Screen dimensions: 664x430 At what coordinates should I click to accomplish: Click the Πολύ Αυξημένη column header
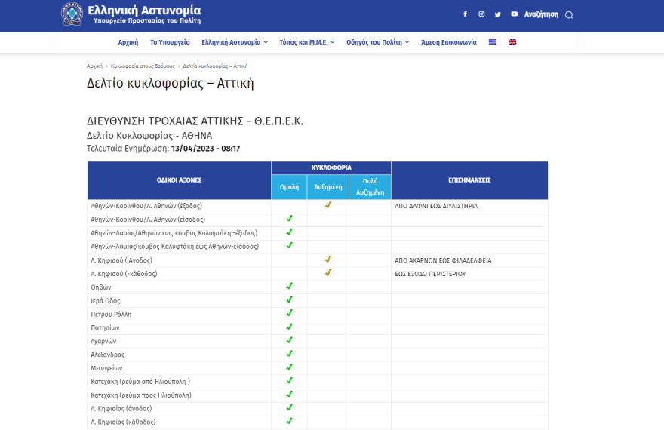pyautogui.click(x=370, y=186)
